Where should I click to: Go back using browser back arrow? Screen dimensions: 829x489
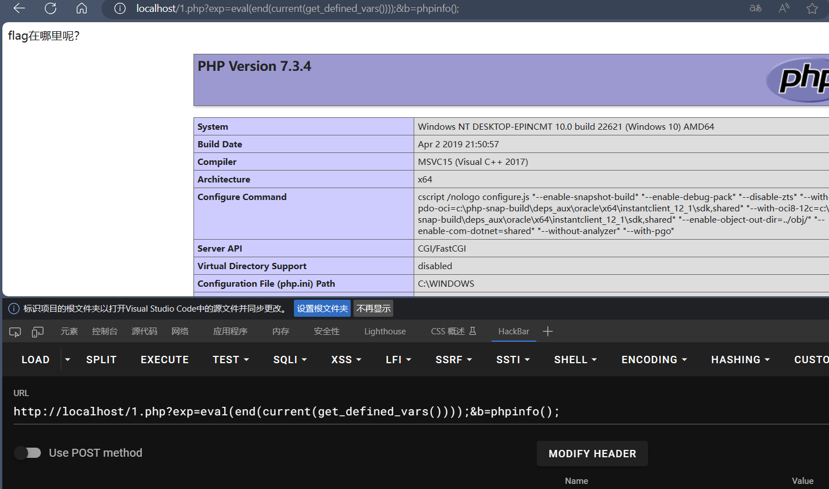[19, 8]
